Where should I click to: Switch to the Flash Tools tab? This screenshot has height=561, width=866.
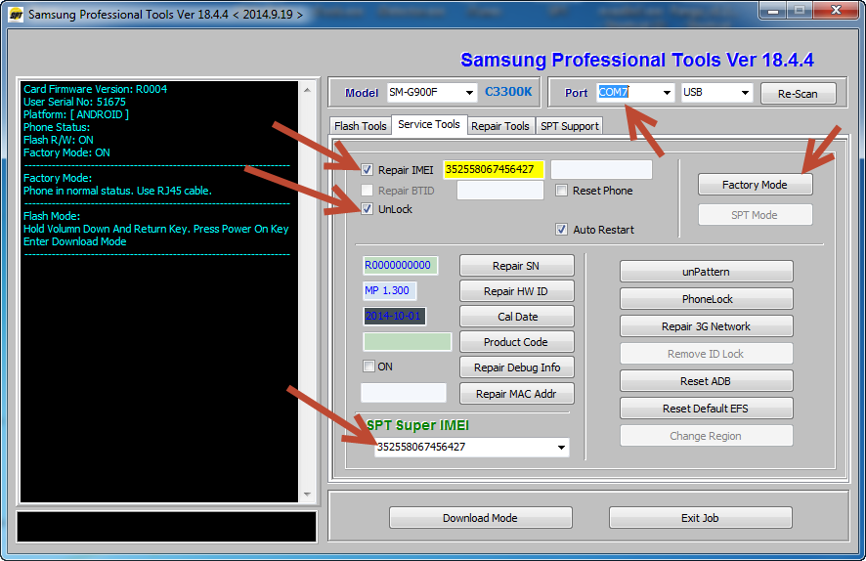(x=360, y=126)
